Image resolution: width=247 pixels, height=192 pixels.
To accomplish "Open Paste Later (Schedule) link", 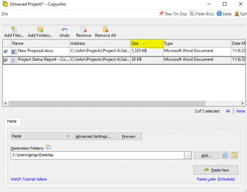I will pos(216,179).
